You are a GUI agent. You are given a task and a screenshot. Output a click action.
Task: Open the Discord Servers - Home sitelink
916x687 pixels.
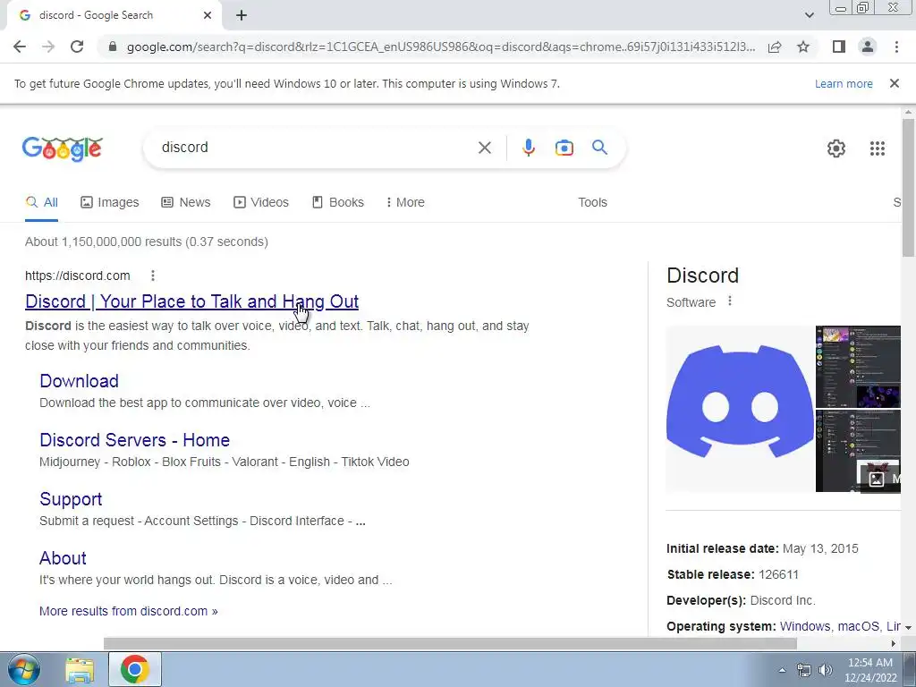point(134,440)
